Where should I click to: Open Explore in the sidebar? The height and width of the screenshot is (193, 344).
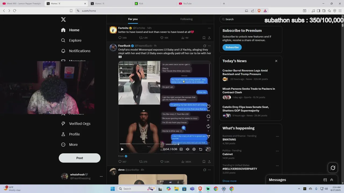(x=71, y=40)
